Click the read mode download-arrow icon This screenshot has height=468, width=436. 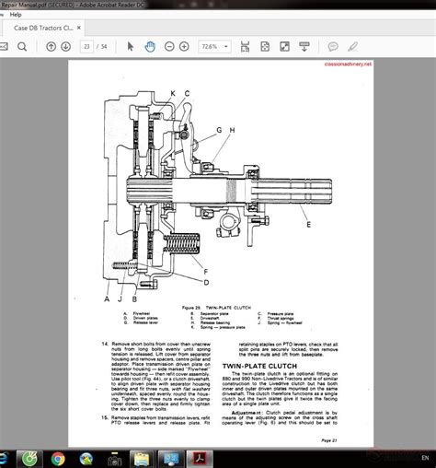(x=304, y=47)
